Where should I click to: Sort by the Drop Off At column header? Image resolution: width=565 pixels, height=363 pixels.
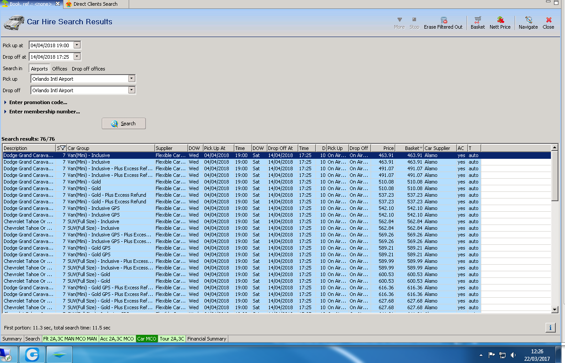coord(282,148)
